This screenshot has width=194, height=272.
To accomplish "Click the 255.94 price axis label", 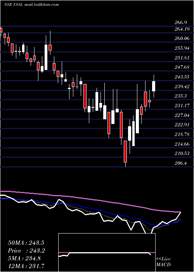I will click(x=182, y=48).
